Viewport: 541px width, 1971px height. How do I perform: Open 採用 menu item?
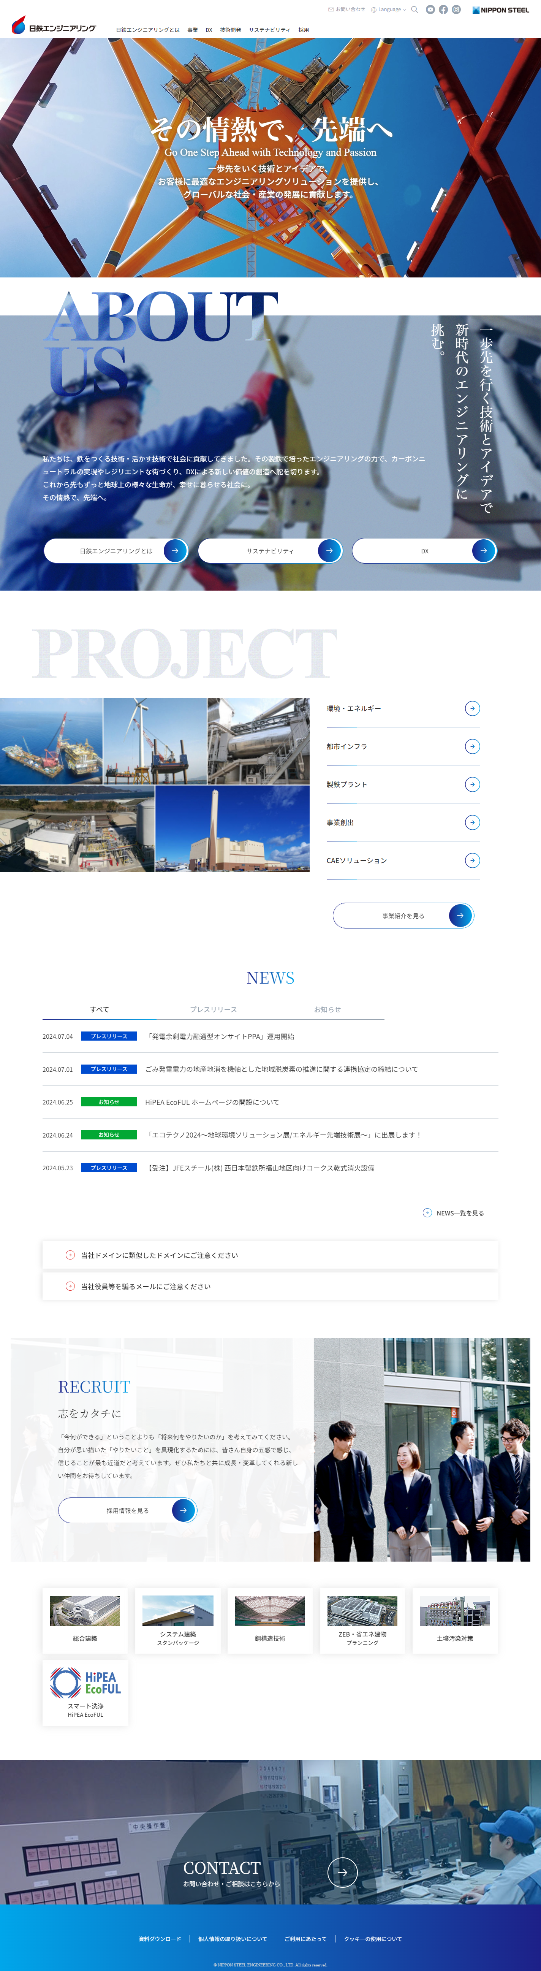[x=304, y=30]
